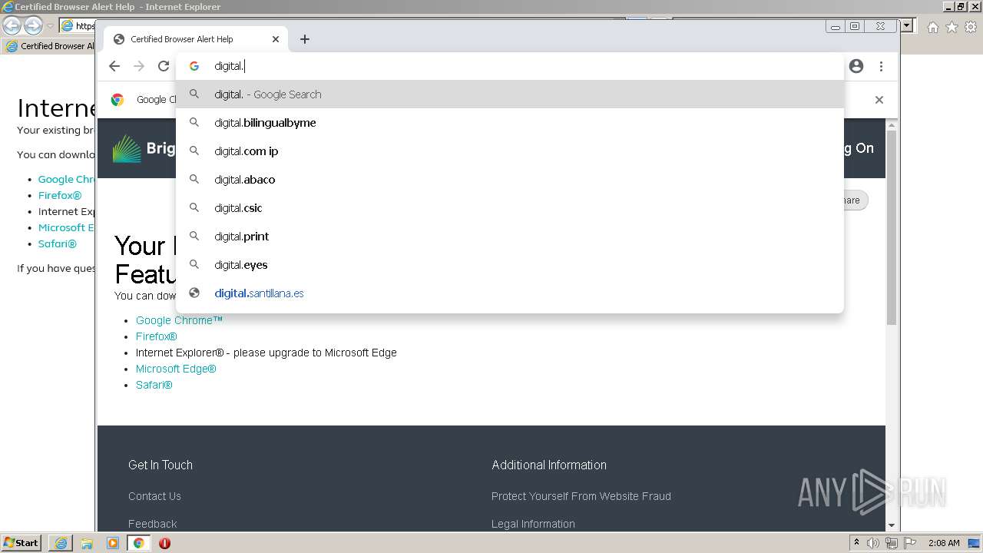Click Safari® link in Internet Explorer window
983x553 pixels.
point(58,243)
